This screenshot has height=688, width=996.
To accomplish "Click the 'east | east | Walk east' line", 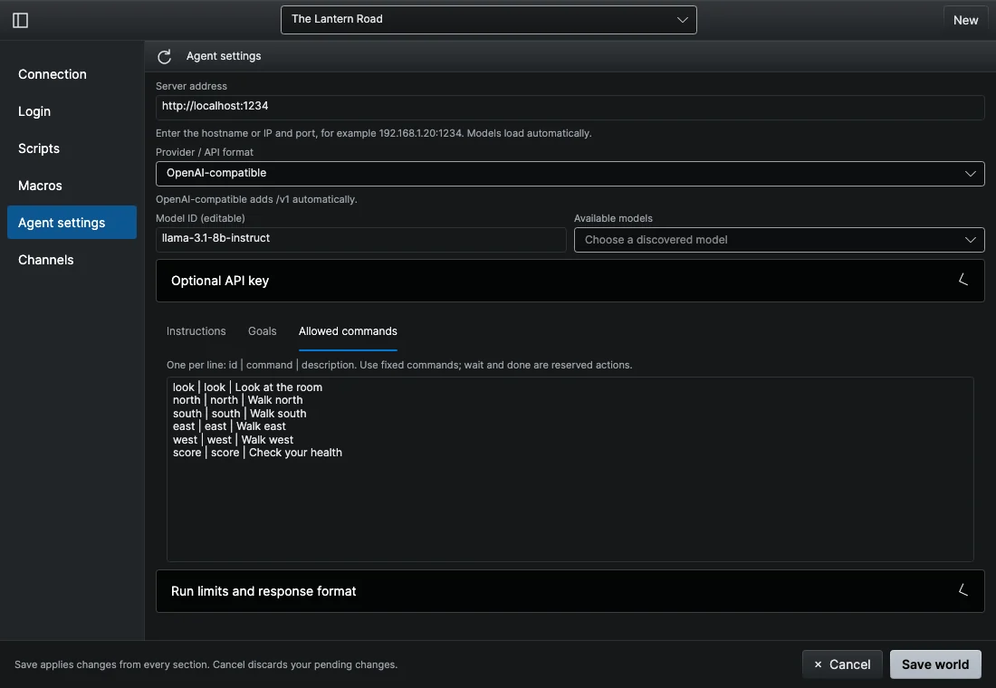I will coord(229,426).
